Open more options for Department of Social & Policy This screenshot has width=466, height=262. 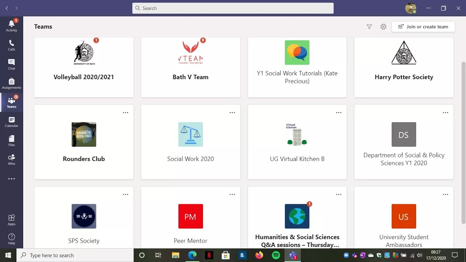coord(445,113)
